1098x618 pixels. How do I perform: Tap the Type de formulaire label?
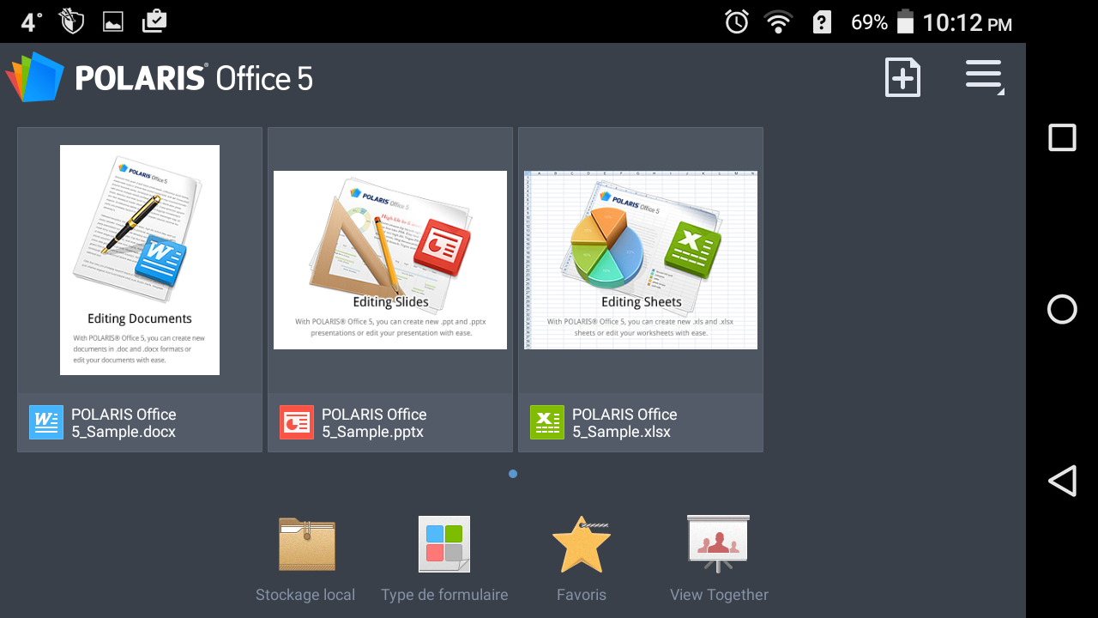coord(444,595)
